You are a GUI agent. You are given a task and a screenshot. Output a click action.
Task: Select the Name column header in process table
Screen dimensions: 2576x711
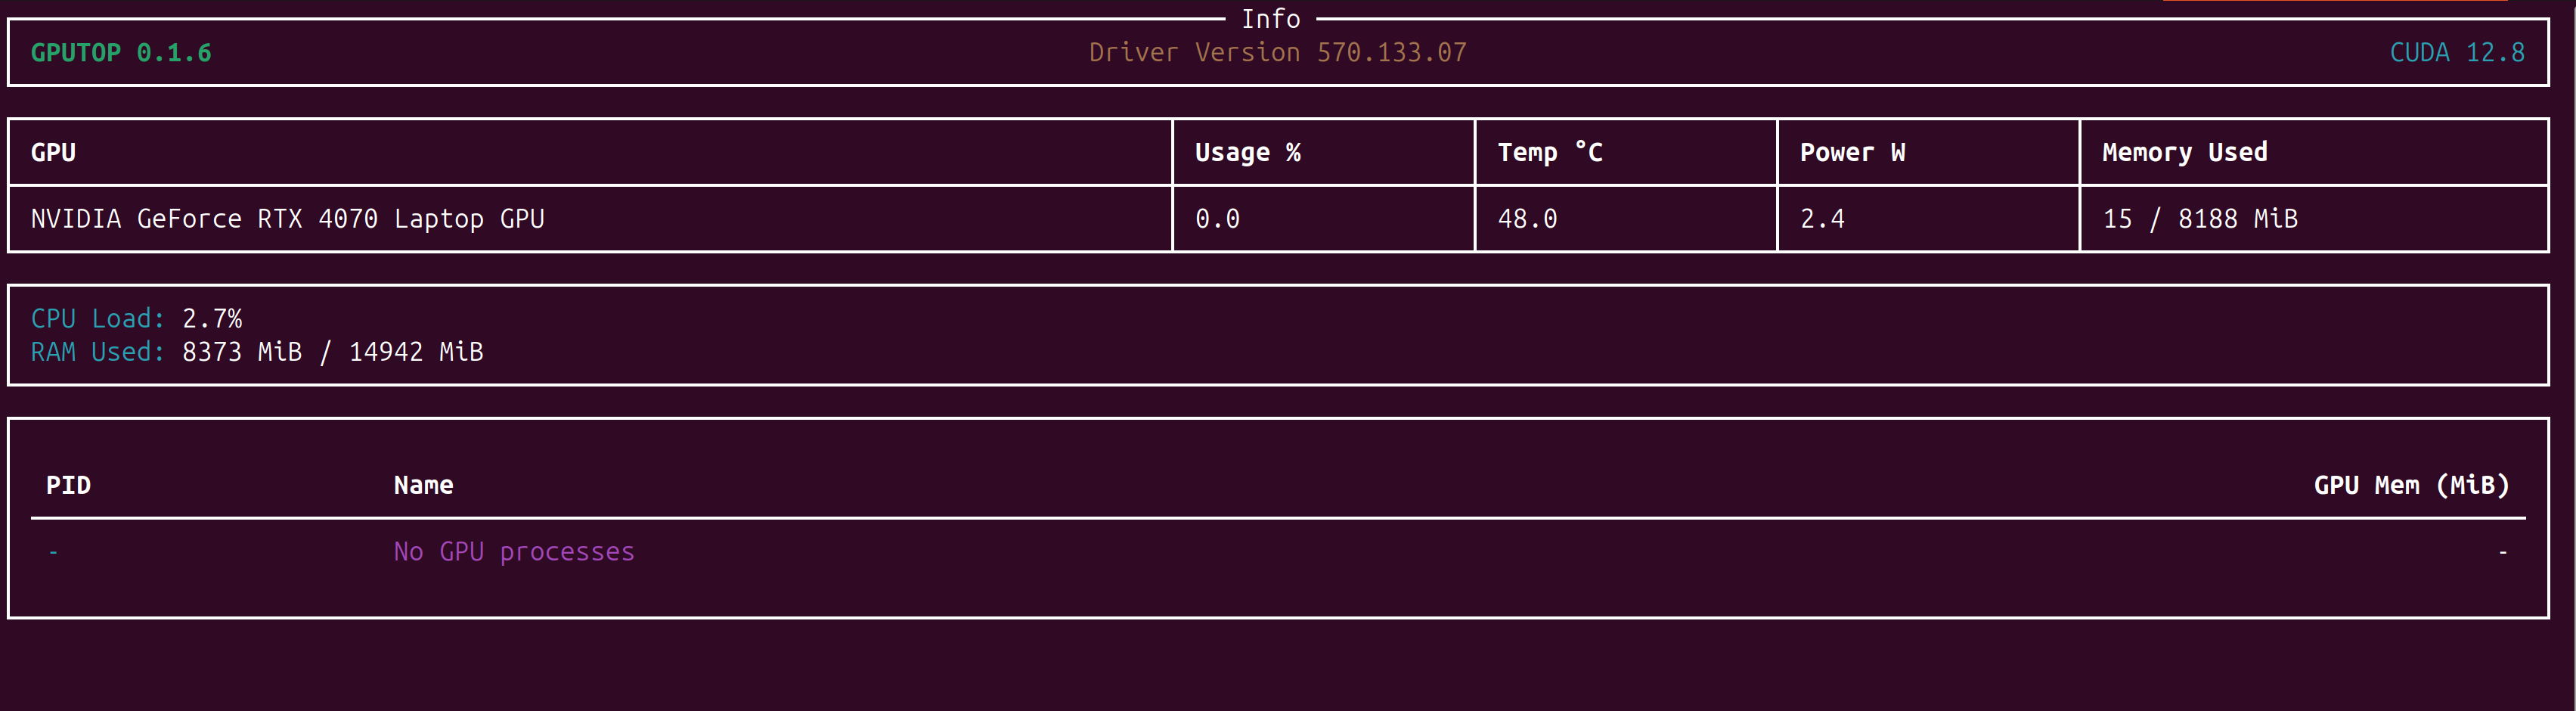point(423,486)
